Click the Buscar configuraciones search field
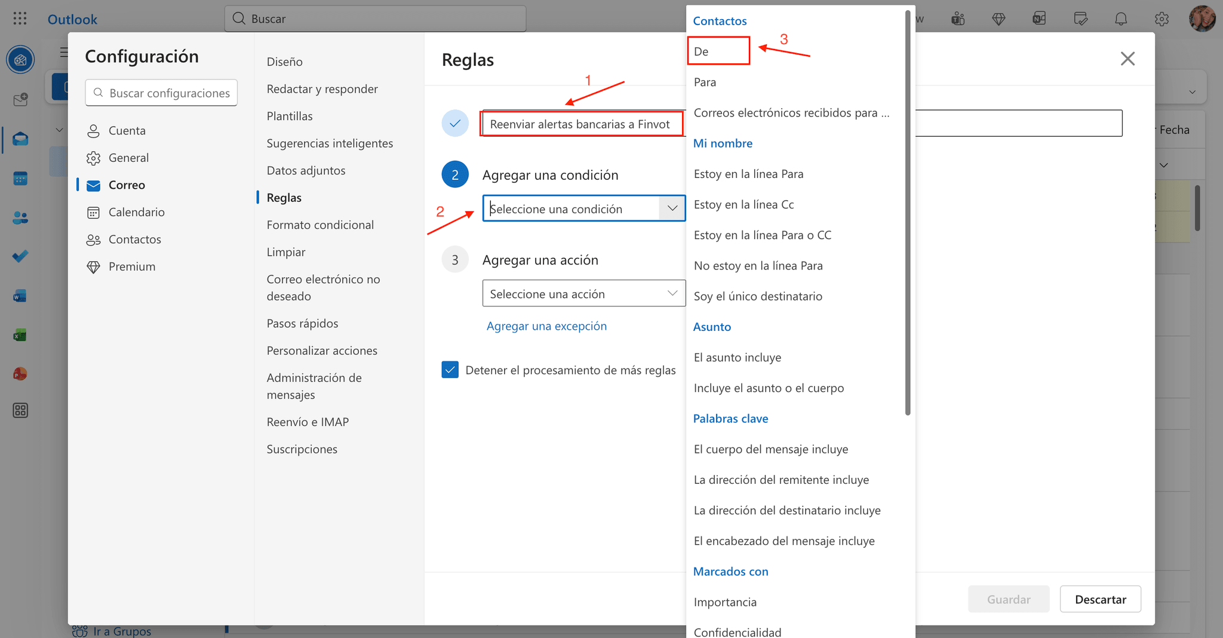Image resolution: width=1223 pixels, height=638 pixels. [x=161, y=93]
